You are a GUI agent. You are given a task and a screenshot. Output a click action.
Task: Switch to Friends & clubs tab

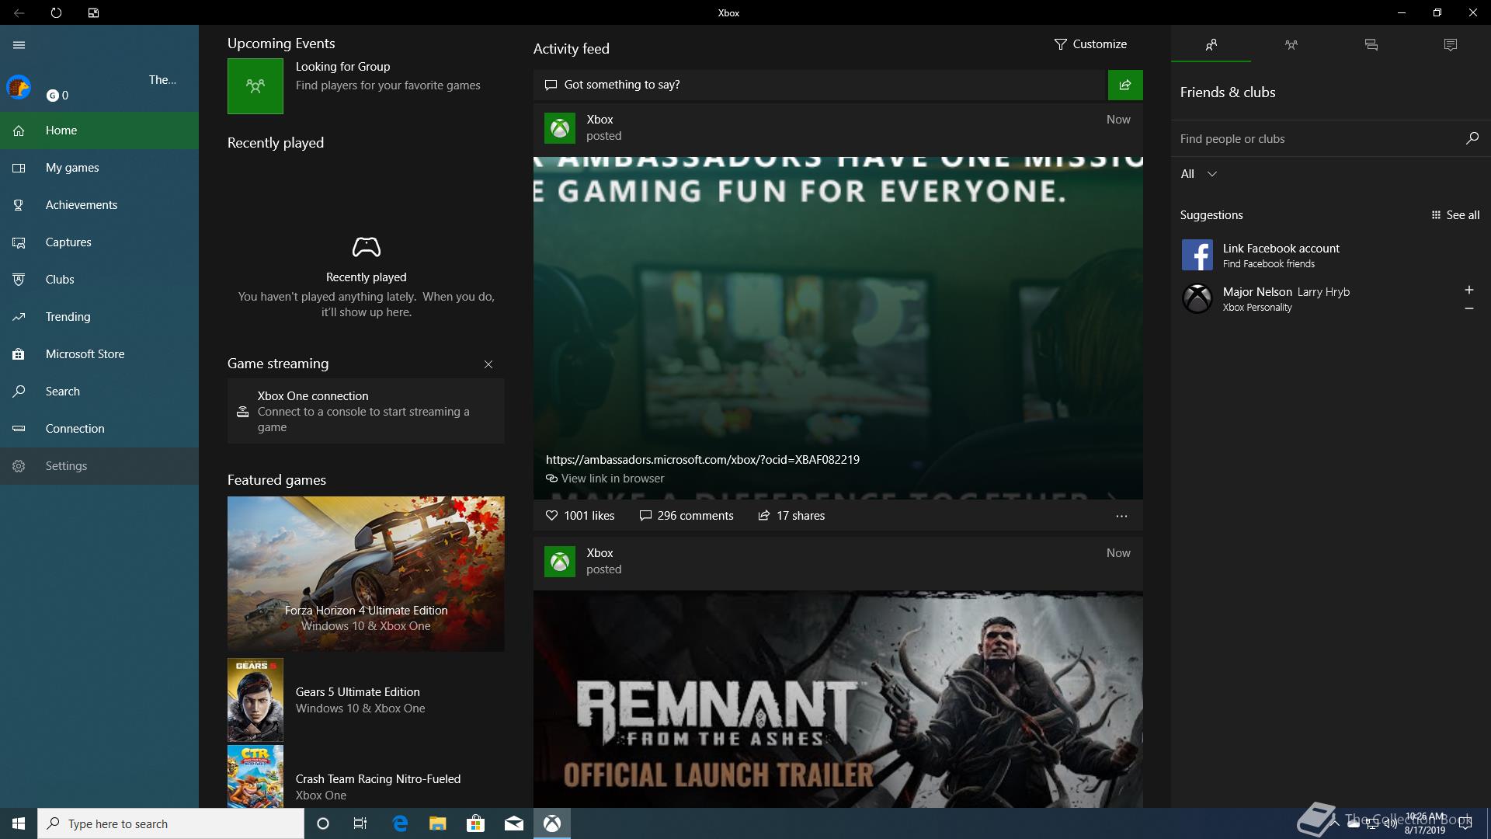[x=1211, y=45]
